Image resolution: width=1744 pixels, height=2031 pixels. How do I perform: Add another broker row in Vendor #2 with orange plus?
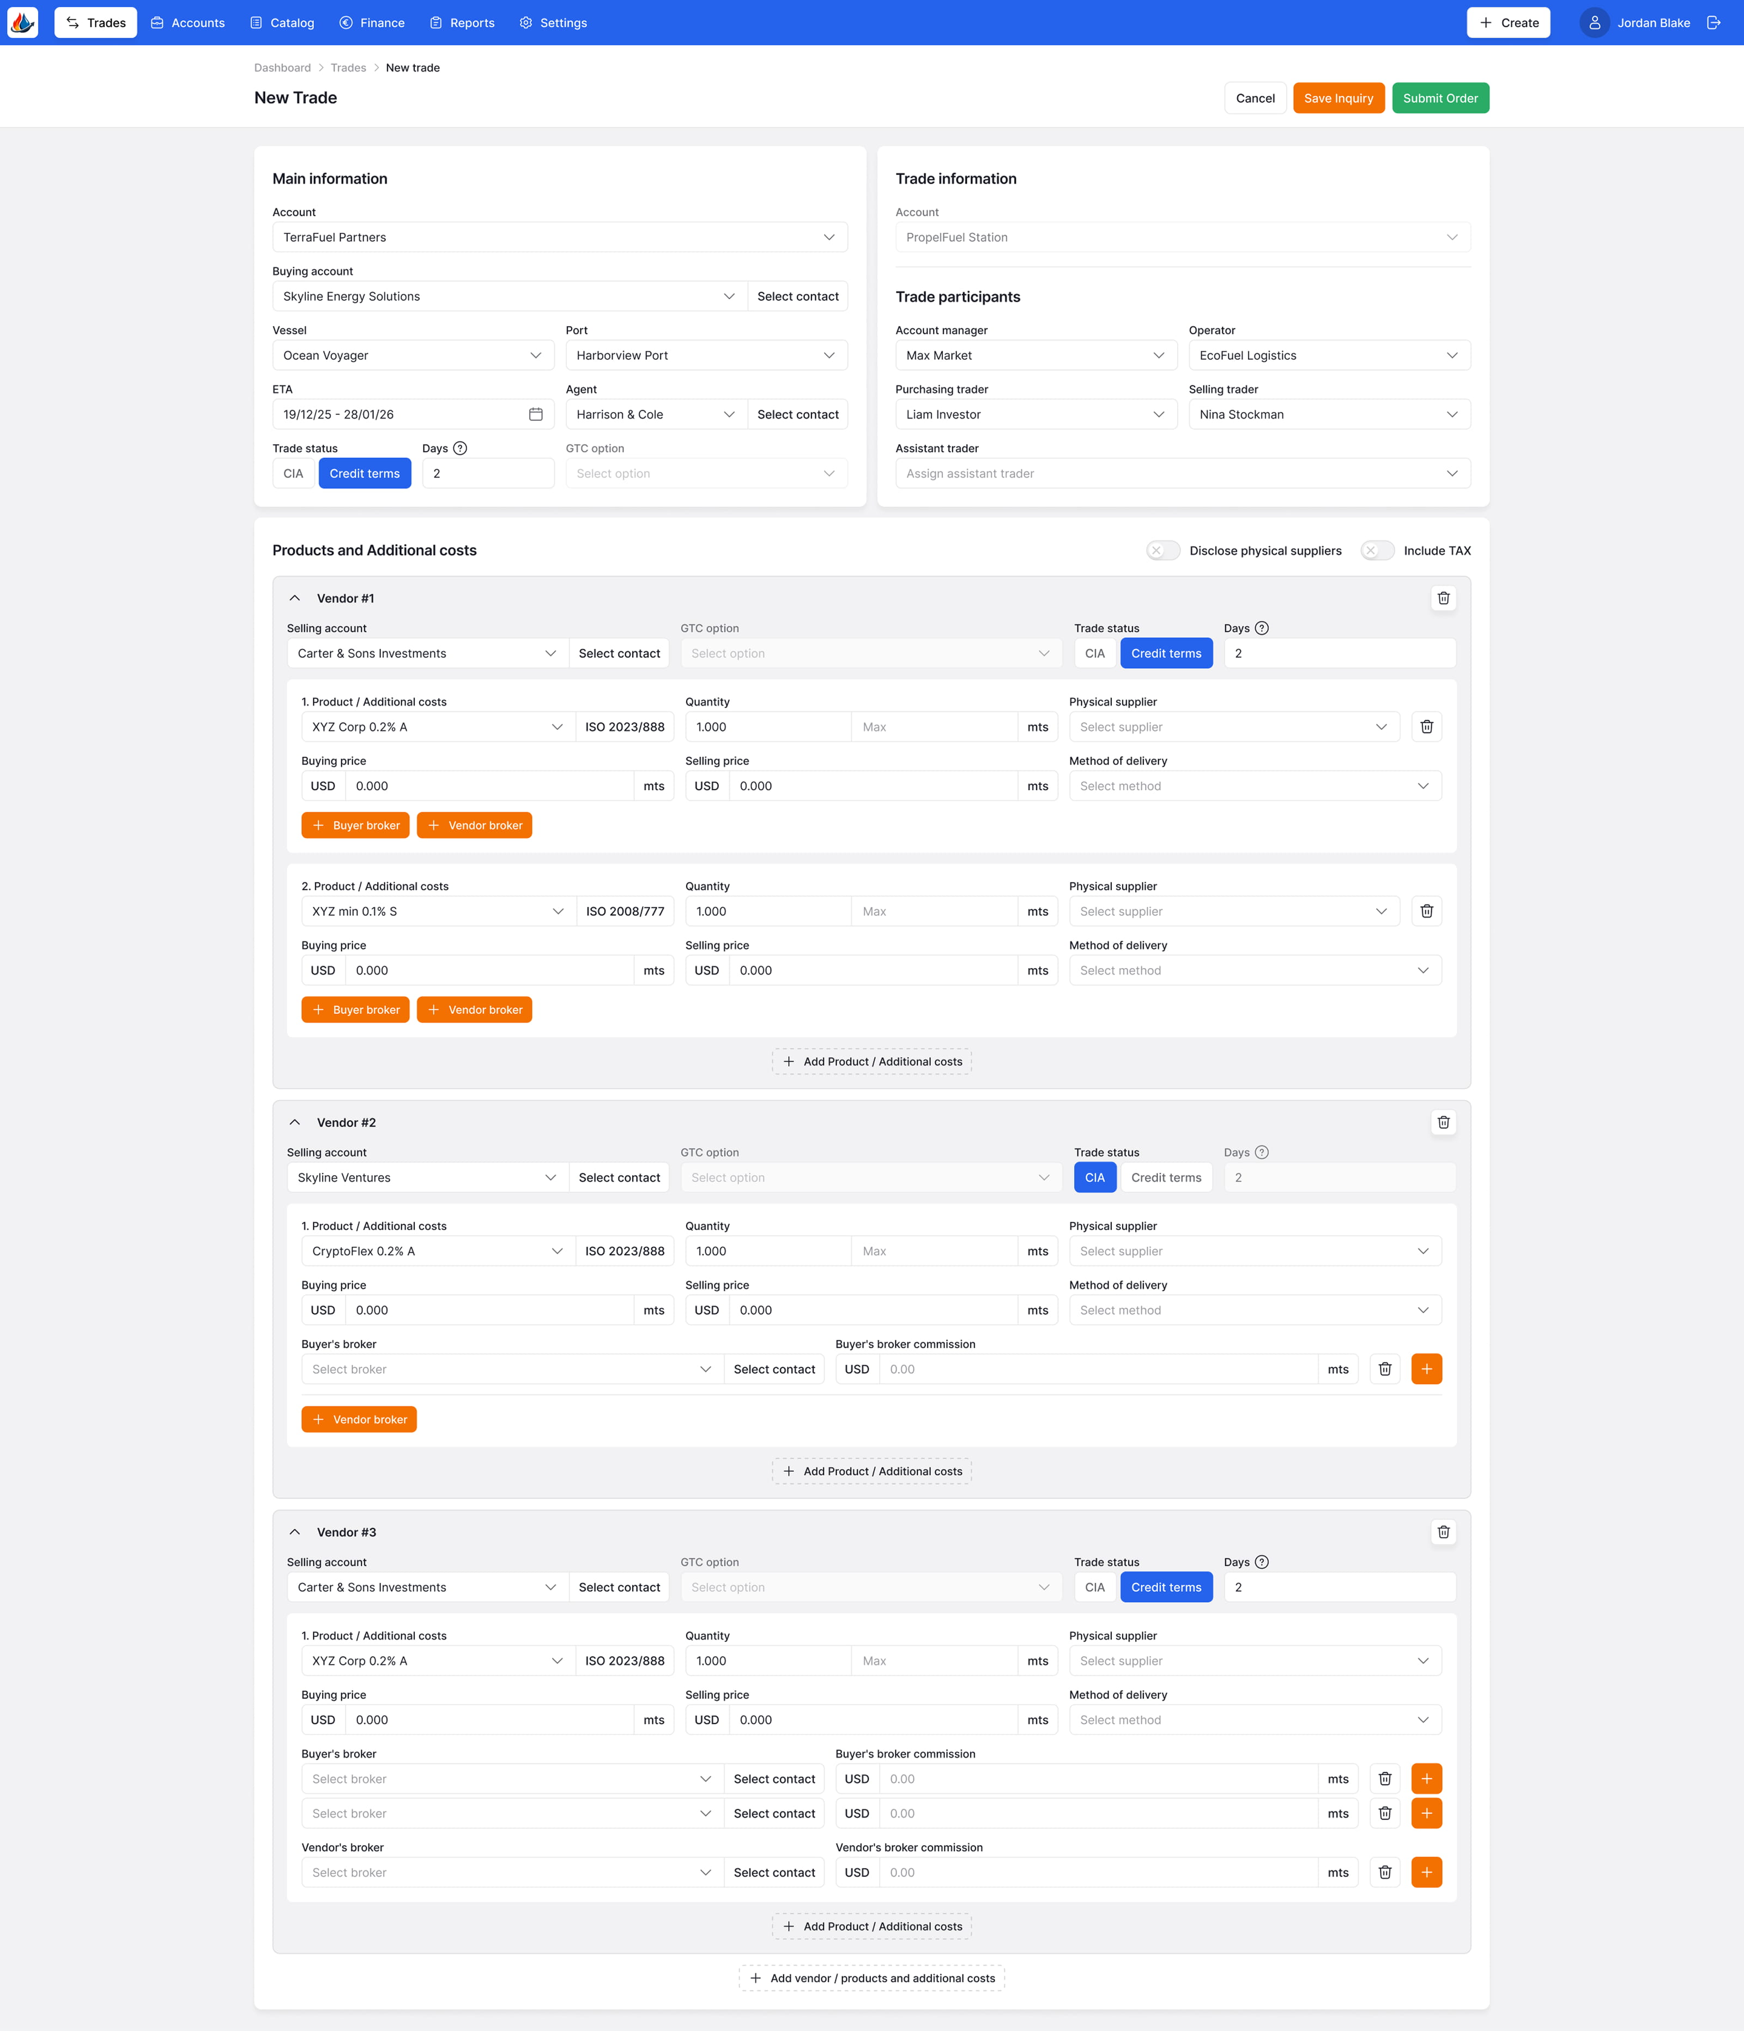tap(1426, 1369)
